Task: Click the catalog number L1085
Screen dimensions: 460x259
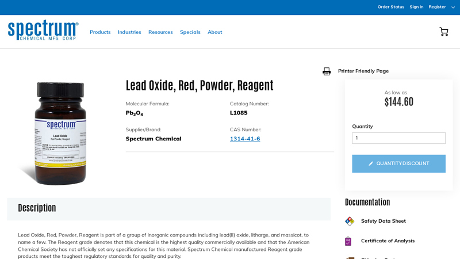Action: [239, 113]
